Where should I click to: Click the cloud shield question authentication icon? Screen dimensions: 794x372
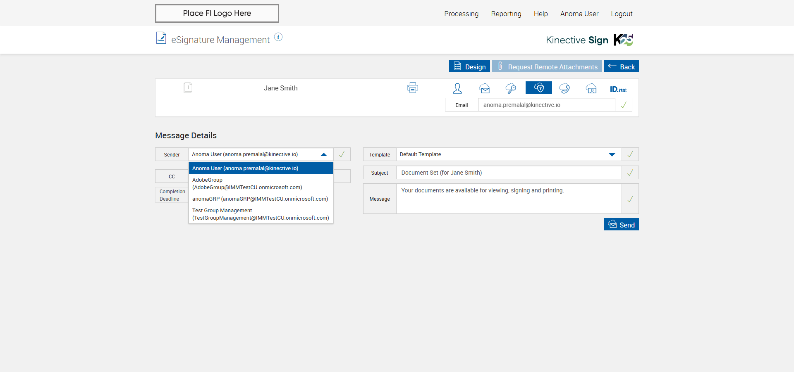[x=538, y=88]
